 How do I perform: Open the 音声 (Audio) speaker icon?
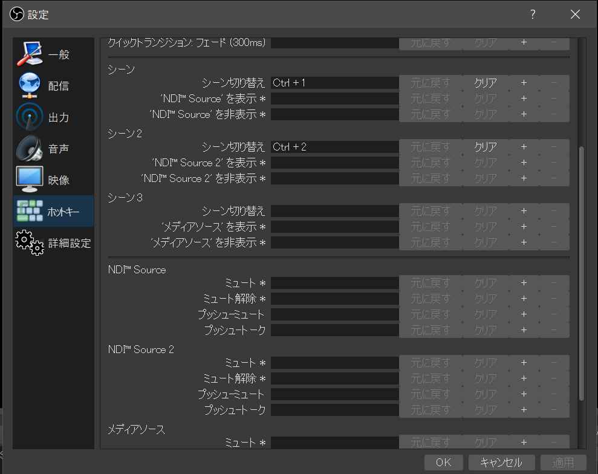(30, 148)
